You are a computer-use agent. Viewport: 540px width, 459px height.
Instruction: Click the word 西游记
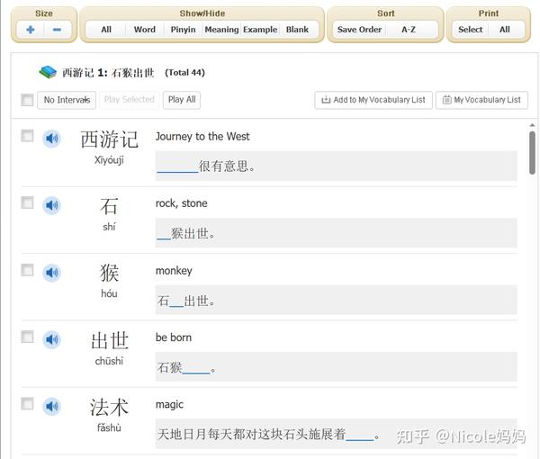click(x=109, y=139)
